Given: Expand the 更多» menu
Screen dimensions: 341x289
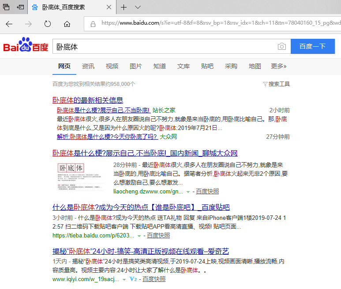Looking at the screenshot, I should 279,66.
